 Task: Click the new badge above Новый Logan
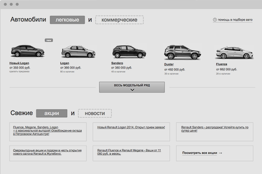tap(49, 40)
